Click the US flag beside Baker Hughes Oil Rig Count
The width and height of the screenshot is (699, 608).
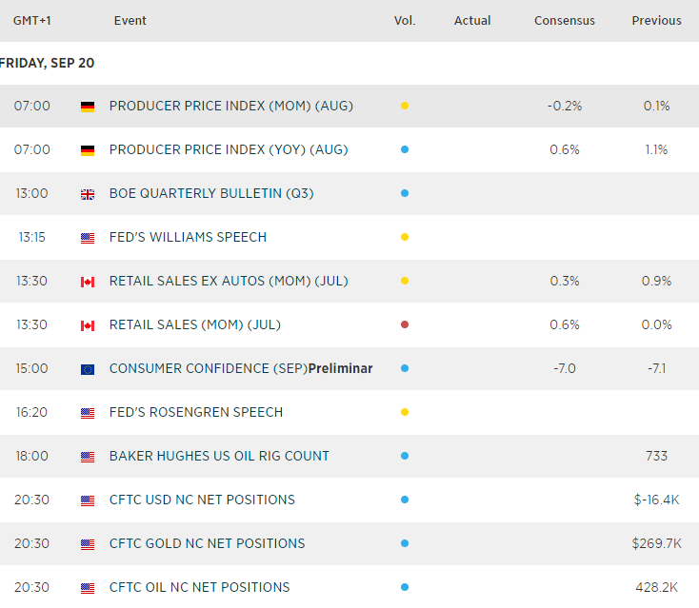[x=88, y=457]
